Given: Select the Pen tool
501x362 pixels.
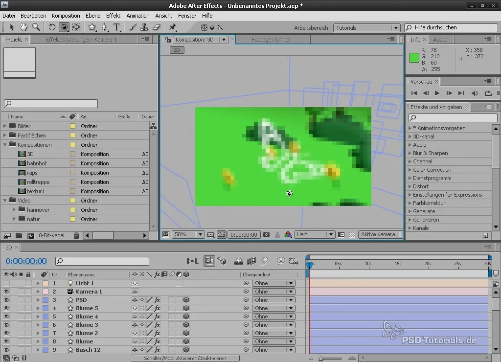Looking at the screenshot, I should 105,27.
